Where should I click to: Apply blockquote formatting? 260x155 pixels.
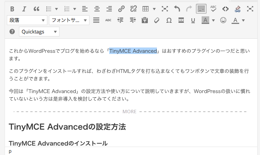point(36,9)
